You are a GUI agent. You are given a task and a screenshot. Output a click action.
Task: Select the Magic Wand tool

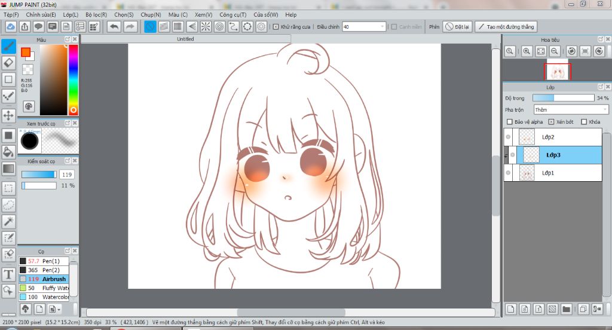8,221
